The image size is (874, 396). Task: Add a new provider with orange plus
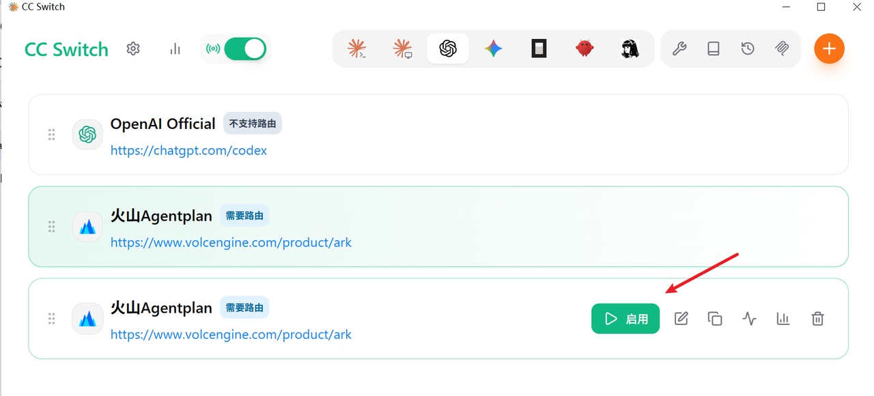tap(829, 48)
